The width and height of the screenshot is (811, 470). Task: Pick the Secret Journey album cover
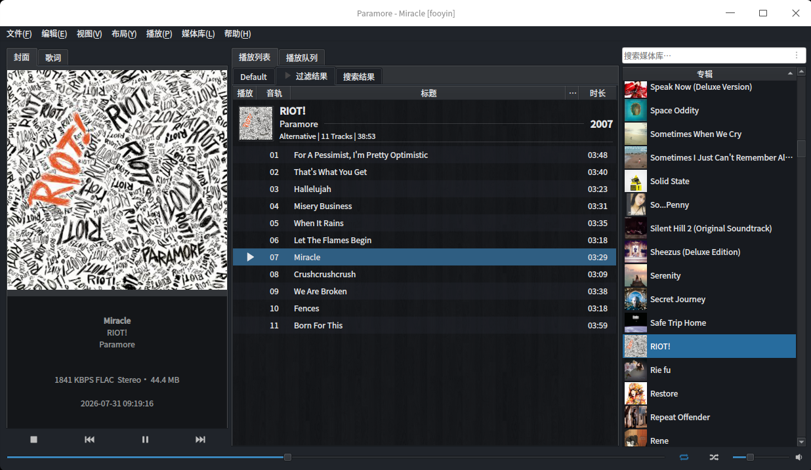tap(635, 299)
